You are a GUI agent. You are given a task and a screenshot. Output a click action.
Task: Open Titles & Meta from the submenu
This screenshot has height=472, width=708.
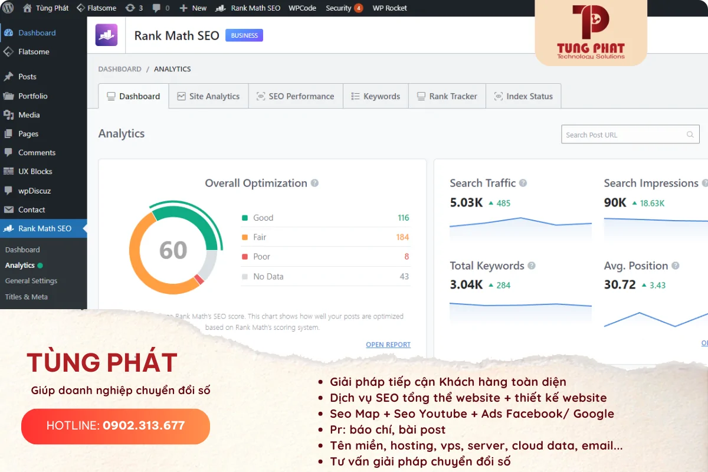tap(26, 297)
